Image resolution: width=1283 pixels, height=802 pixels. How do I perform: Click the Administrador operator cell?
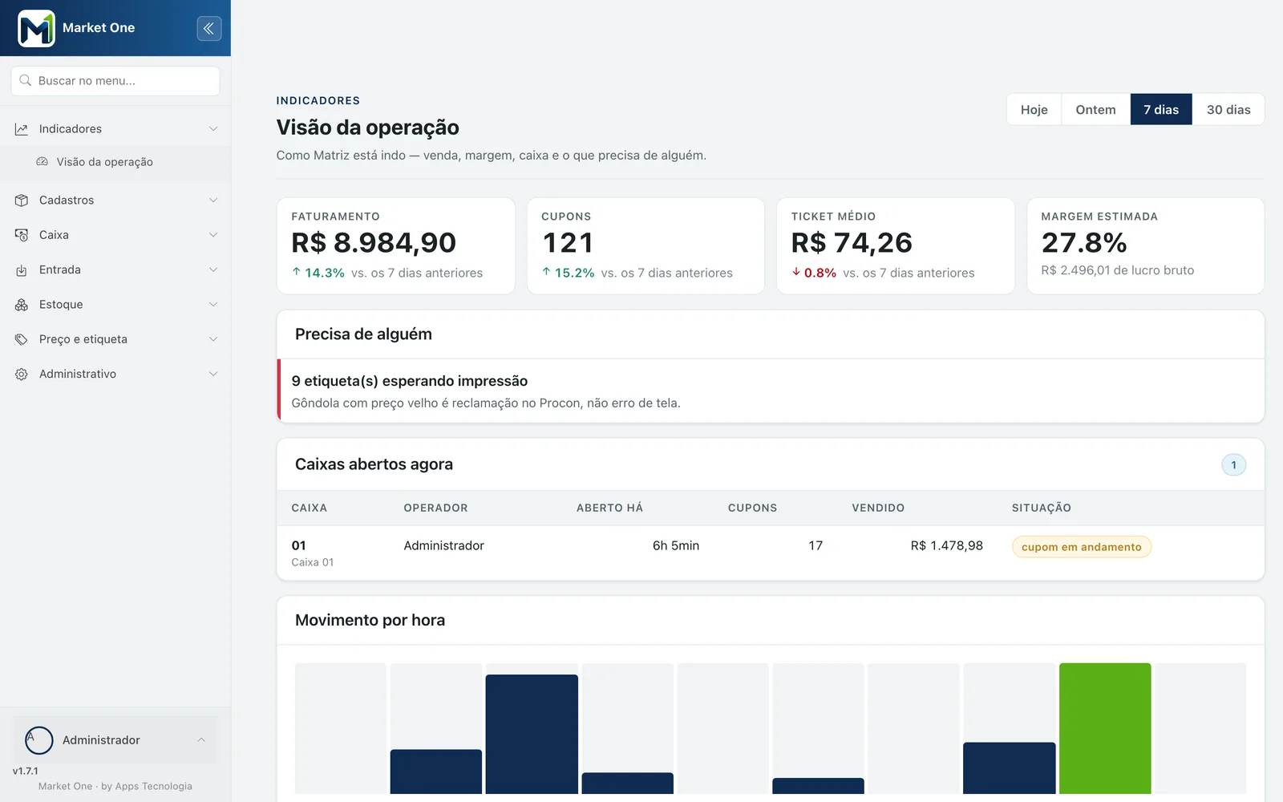coord(443,546)
